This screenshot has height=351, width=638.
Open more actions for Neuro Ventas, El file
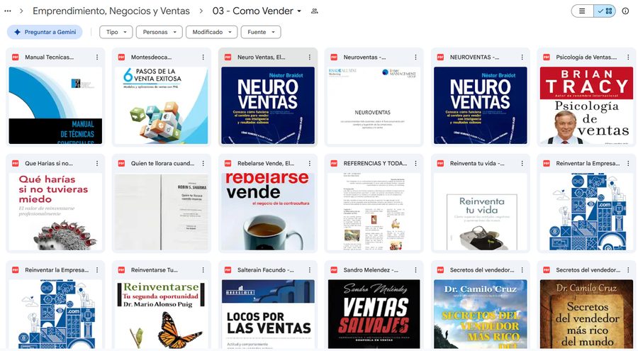point(310,57)
